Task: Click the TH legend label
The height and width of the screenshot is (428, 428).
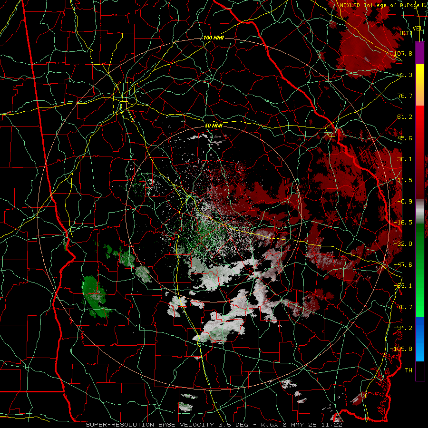Action: tap(409, 370)
